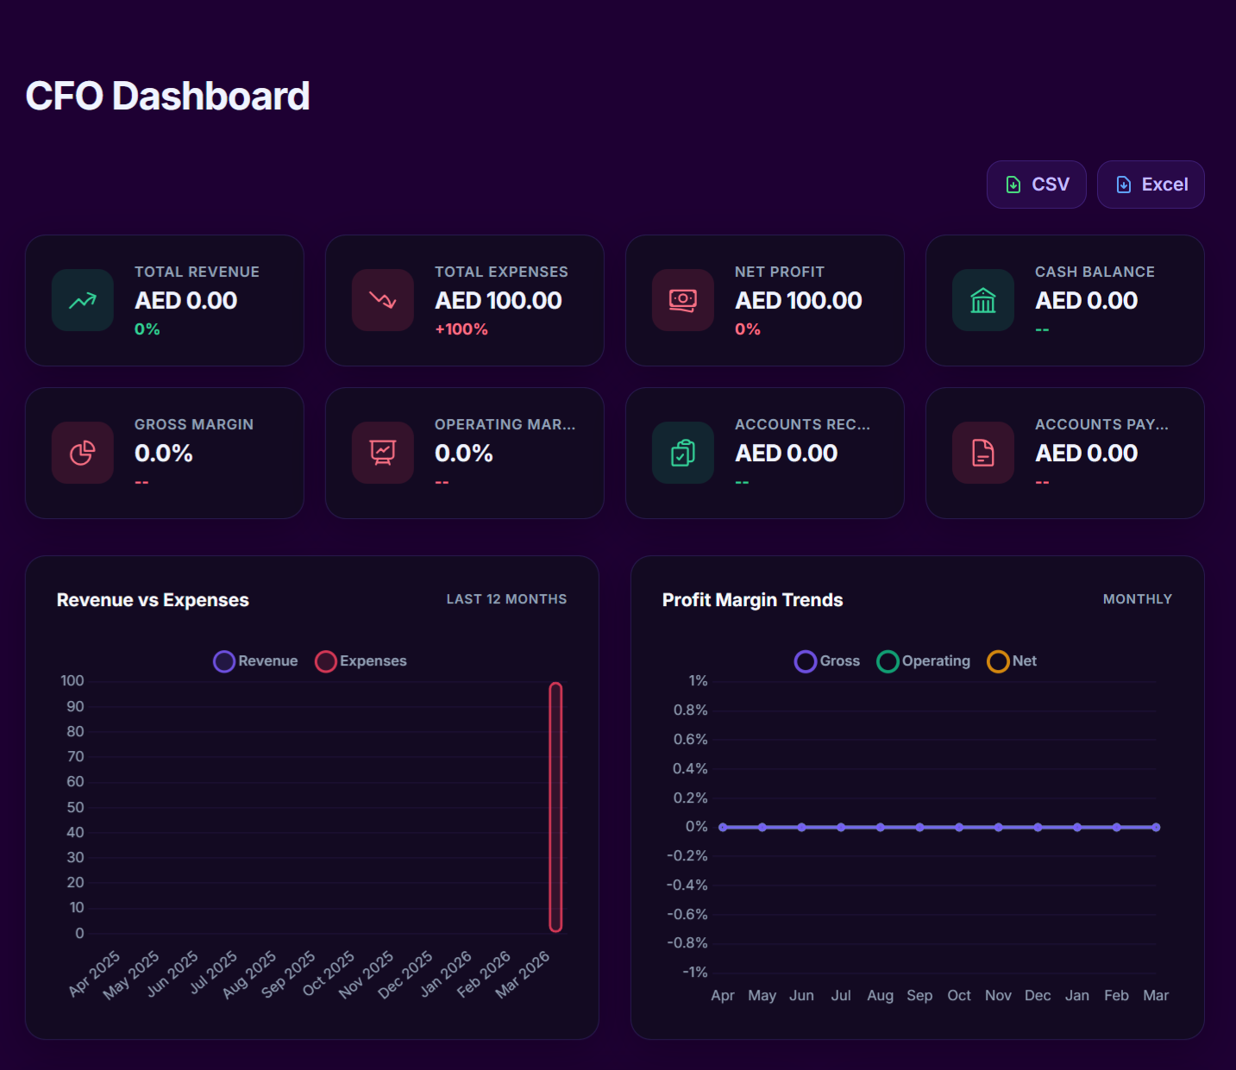Open the LAST 12 MONTHS range selector

click(506, 598)
